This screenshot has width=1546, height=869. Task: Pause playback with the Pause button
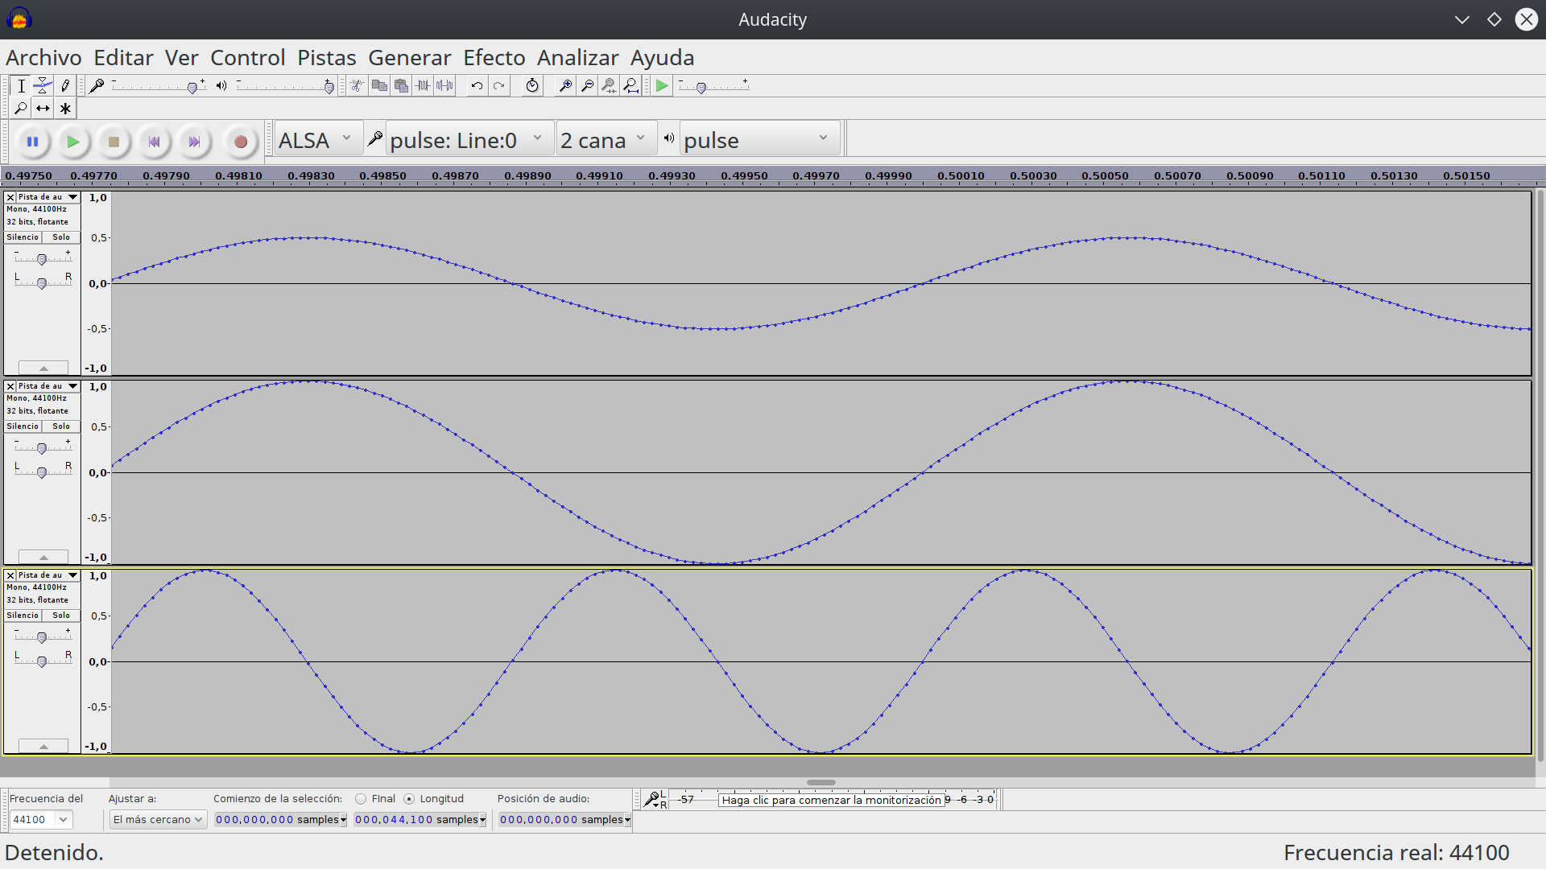(x=33, y=142)
